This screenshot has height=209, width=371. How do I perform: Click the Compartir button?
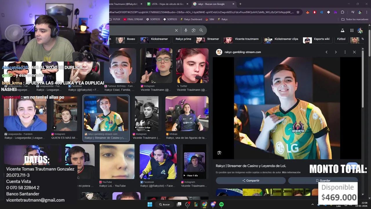251,181
